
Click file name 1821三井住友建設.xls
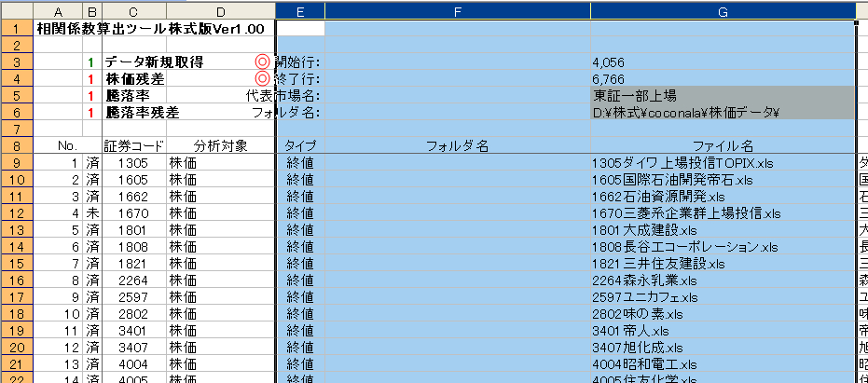pos(658,264)
